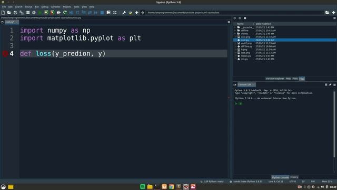
Task: Stop debugging with blue square icon
Action: (102, 13)
